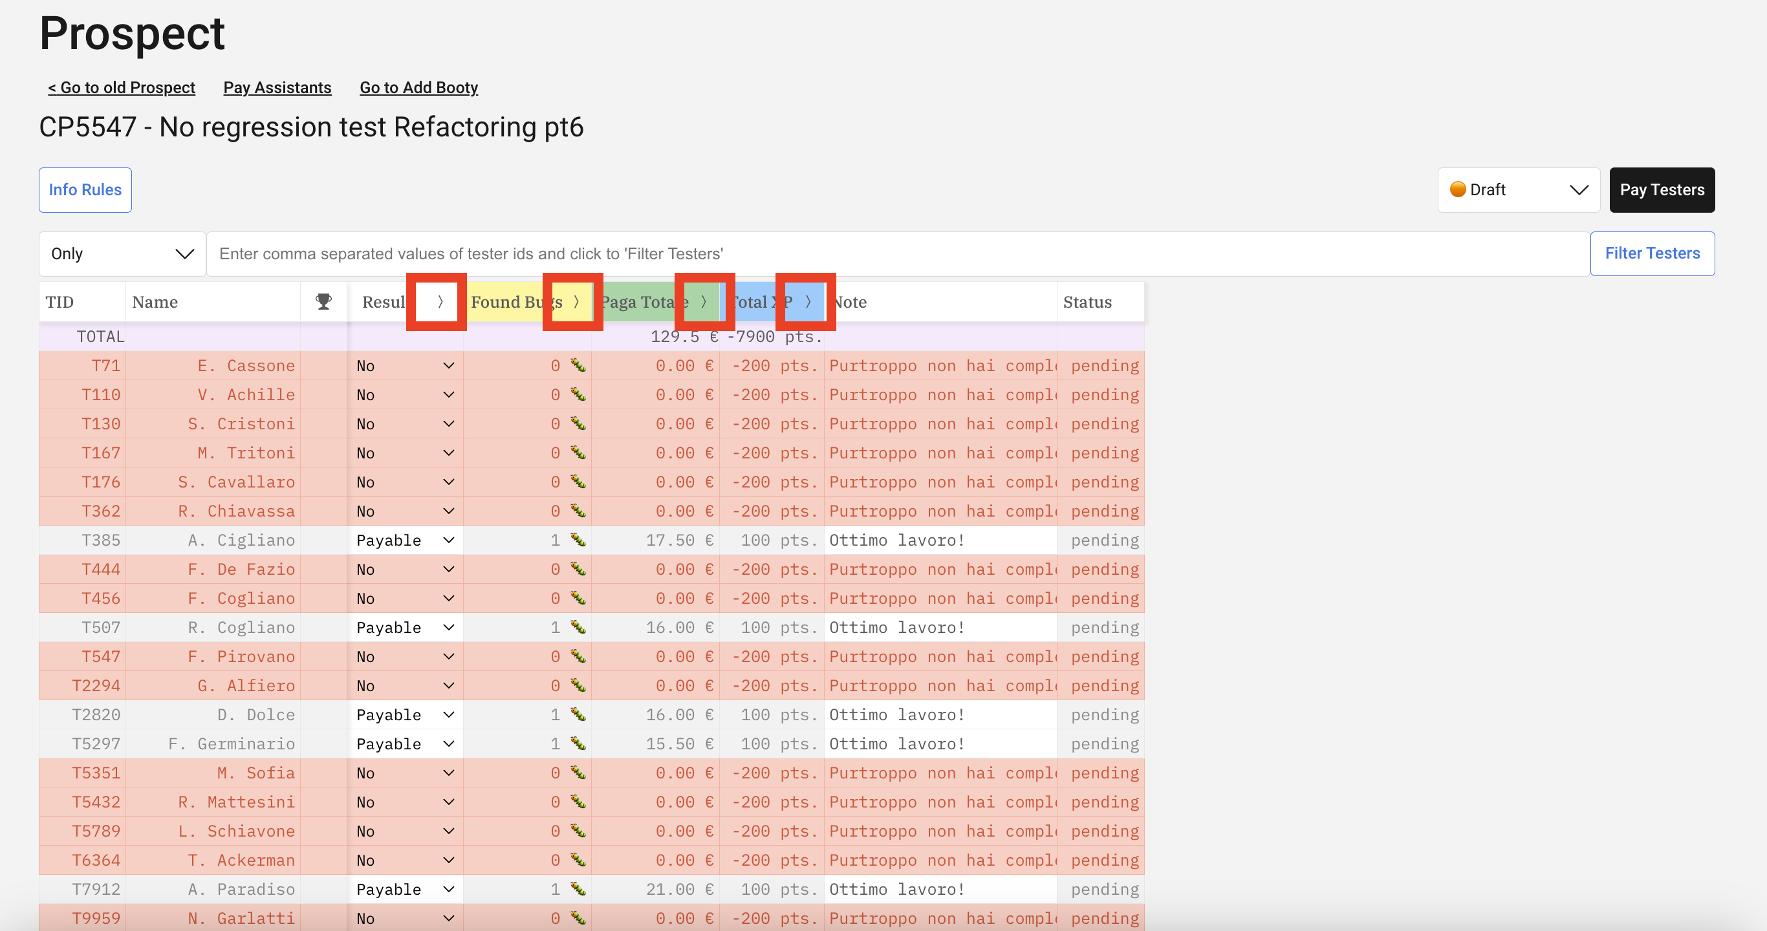1767x931 pixels.
Task: Edit the note for A. Cigliano
Action: click(x=940, y=540)
